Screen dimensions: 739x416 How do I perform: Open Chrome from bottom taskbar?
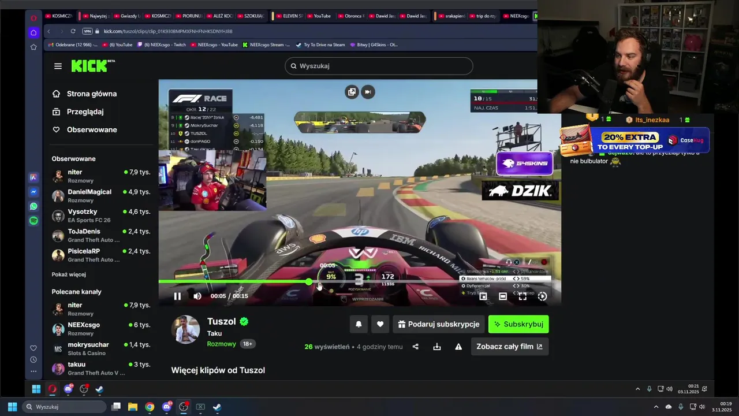150,407
